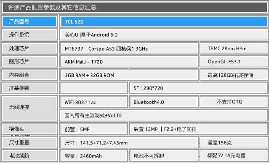Select the '图形芯片' row label
This screenshot has width=269, height=163.
[29, 61]
